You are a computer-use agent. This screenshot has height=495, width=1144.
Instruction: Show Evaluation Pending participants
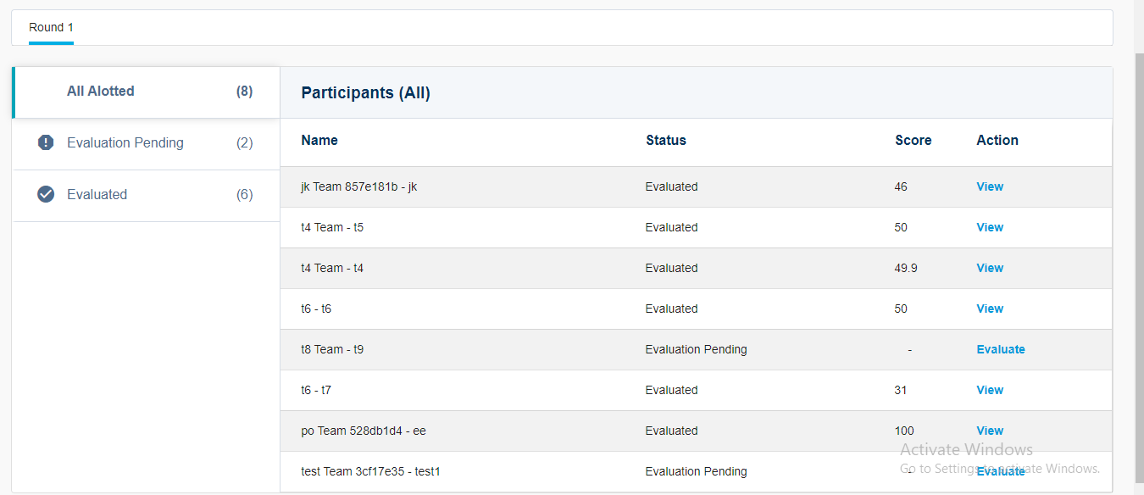(x=125, y=143)
